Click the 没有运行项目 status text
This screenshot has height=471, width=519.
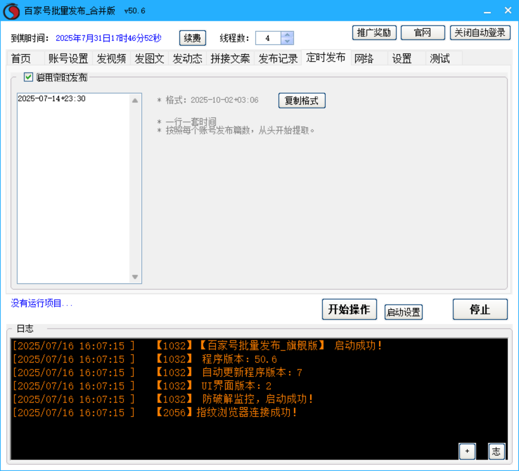click(42, 303)
